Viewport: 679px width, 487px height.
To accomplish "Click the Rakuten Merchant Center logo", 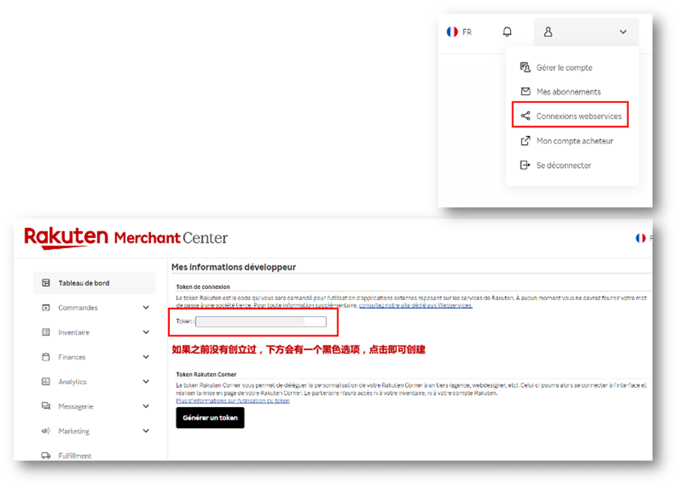I will click(x=126, y=238).
